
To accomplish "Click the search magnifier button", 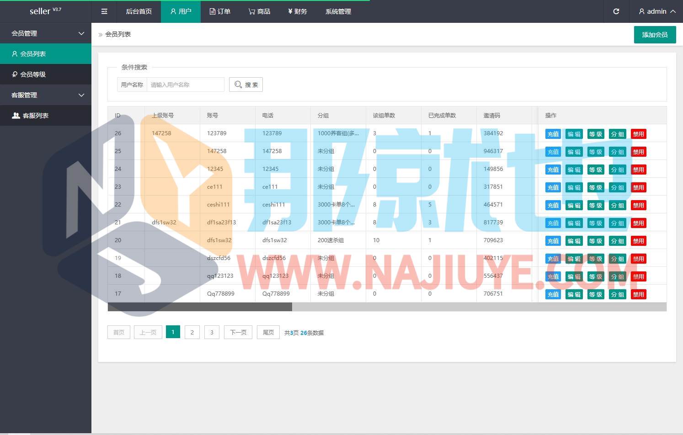I will (x=246, y=85).
